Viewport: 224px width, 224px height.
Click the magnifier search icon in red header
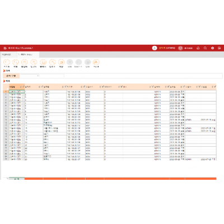(205, 48)
